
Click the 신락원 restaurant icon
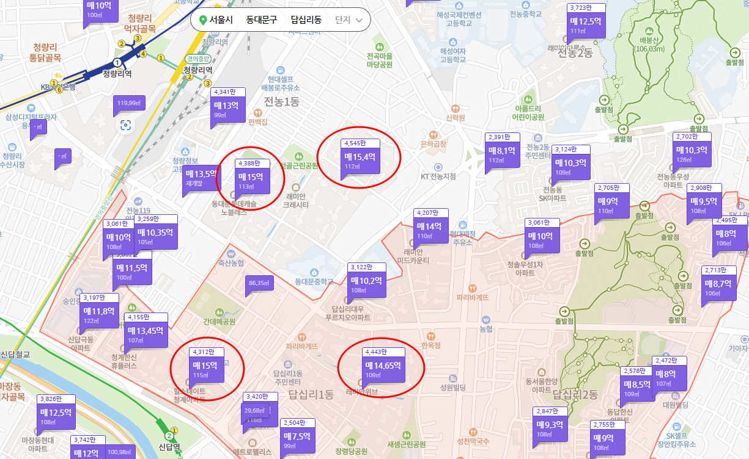pyautogui.click(x=456, y=107)
